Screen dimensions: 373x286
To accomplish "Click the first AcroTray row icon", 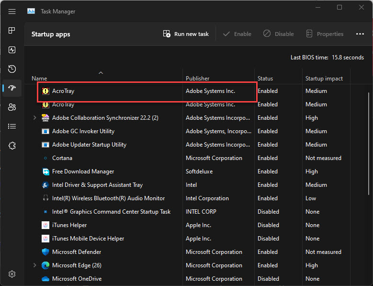I will coord(45,91).
